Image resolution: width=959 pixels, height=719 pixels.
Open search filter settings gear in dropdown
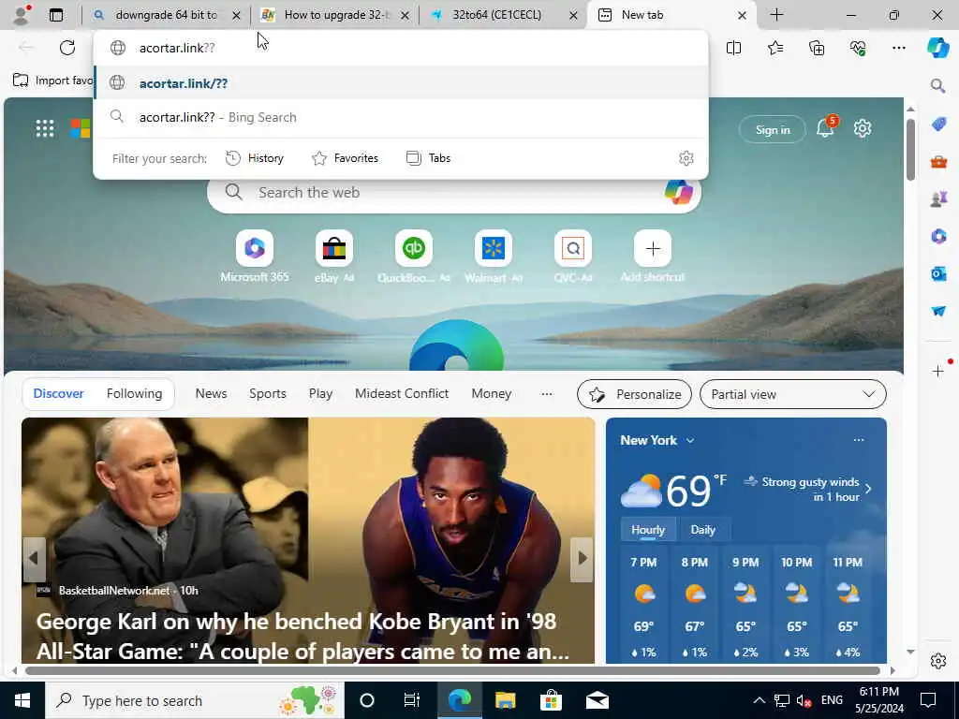coord(686,158)
